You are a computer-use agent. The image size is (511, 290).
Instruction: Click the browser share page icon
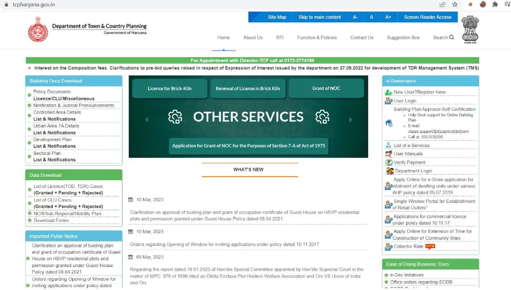[442, 5]
